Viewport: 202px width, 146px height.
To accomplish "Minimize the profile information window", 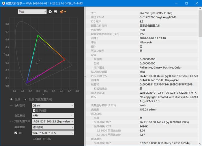I will point(176,3).
